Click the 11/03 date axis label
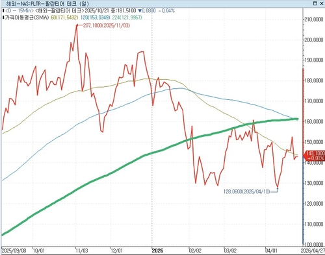Screen dimensions: 325x255 pos(82,250)
